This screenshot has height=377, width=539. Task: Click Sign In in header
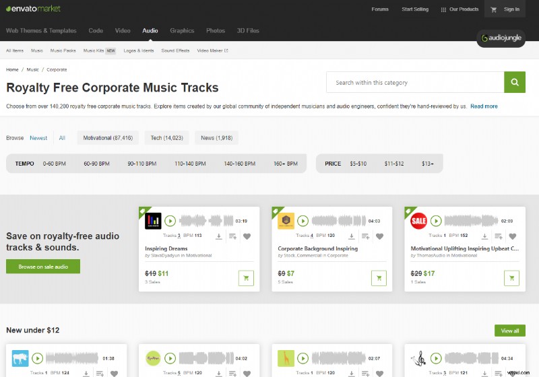pyautogui.click(x=511, y=9)
